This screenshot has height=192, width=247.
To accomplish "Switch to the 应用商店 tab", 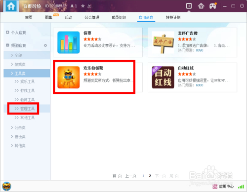I will [146, 17].
